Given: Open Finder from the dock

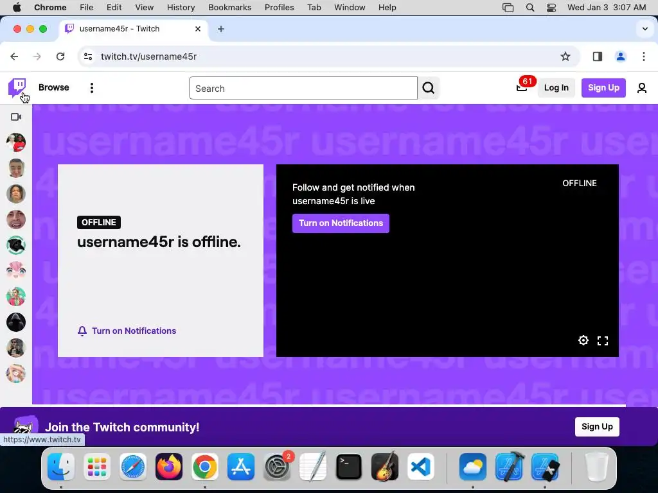Looking at the screenshot, I should (61, 467).
